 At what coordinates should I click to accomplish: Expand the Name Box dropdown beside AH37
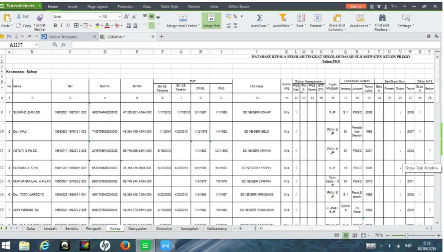[36, 45]
